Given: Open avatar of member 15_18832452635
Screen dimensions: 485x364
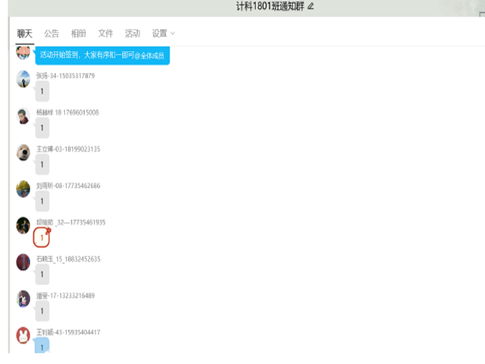Looking at the screenshot, I should point(23,262).
